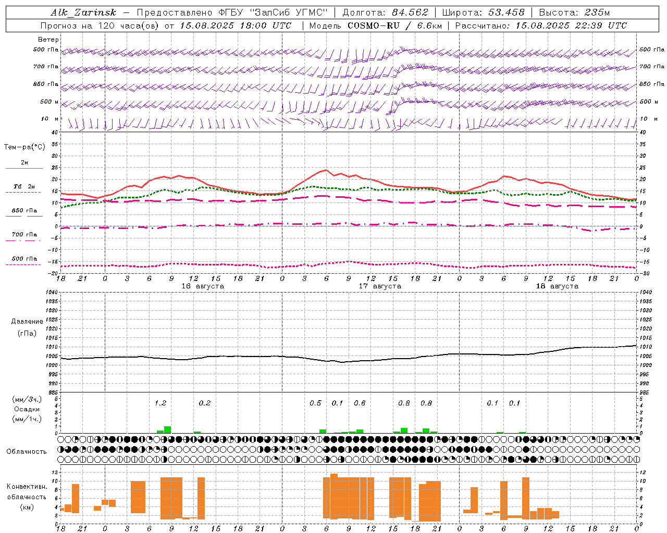Image resolution: width=667 pixels, height=533 pixels.
Task: Click the "Ветер" wind panel label
Action: click(x=48, y=40)
